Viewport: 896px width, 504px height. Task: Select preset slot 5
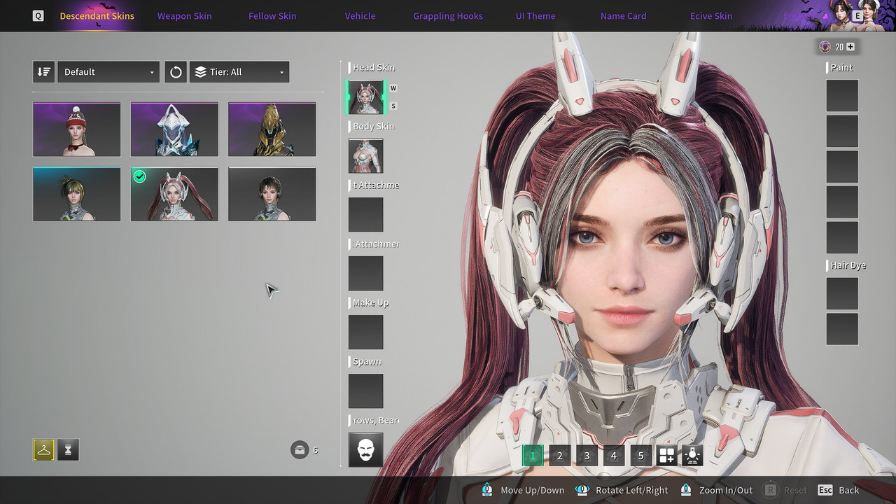(x=640, y=456)
